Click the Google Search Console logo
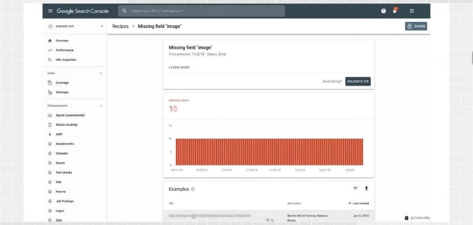This screenshot has height=225, width=473. pos(82,11)
